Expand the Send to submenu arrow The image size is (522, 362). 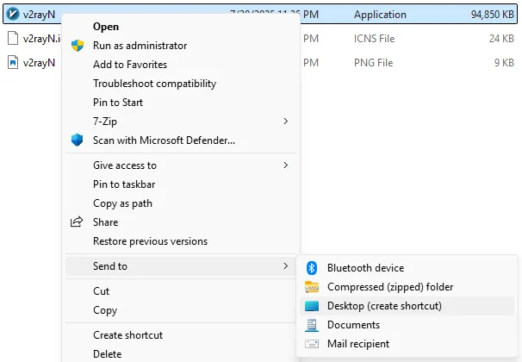(286, 266)
